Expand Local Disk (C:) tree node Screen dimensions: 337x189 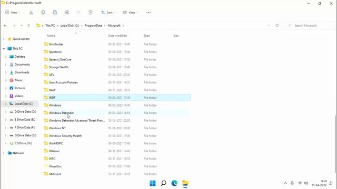point(6,104)
